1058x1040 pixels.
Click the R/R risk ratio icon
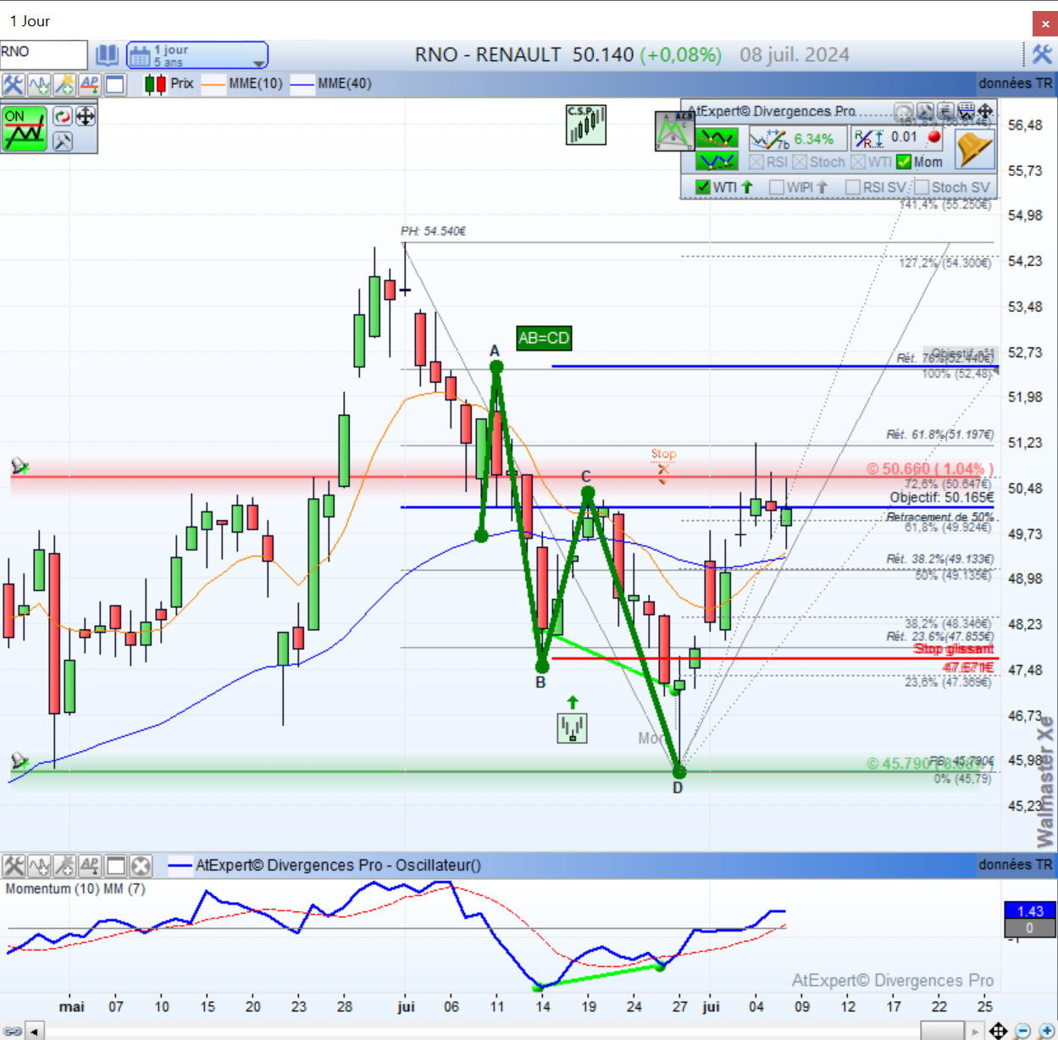(868, 138)
